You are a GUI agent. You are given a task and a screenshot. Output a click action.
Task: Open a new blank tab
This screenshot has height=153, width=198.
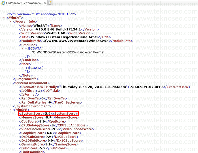50,3
